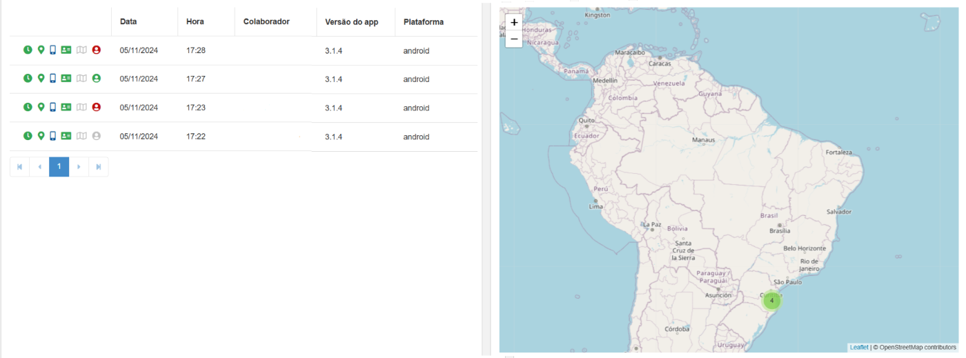
Task: Click the ID card icon in the 17:23 row
Action: coord(66,107)
